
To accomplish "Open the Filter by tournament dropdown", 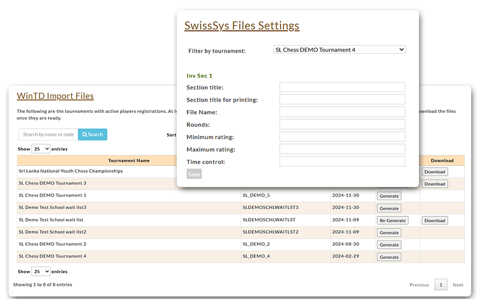I will click(x=339, y=50).
